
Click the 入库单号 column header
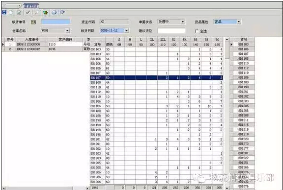[x=32, y=39]
